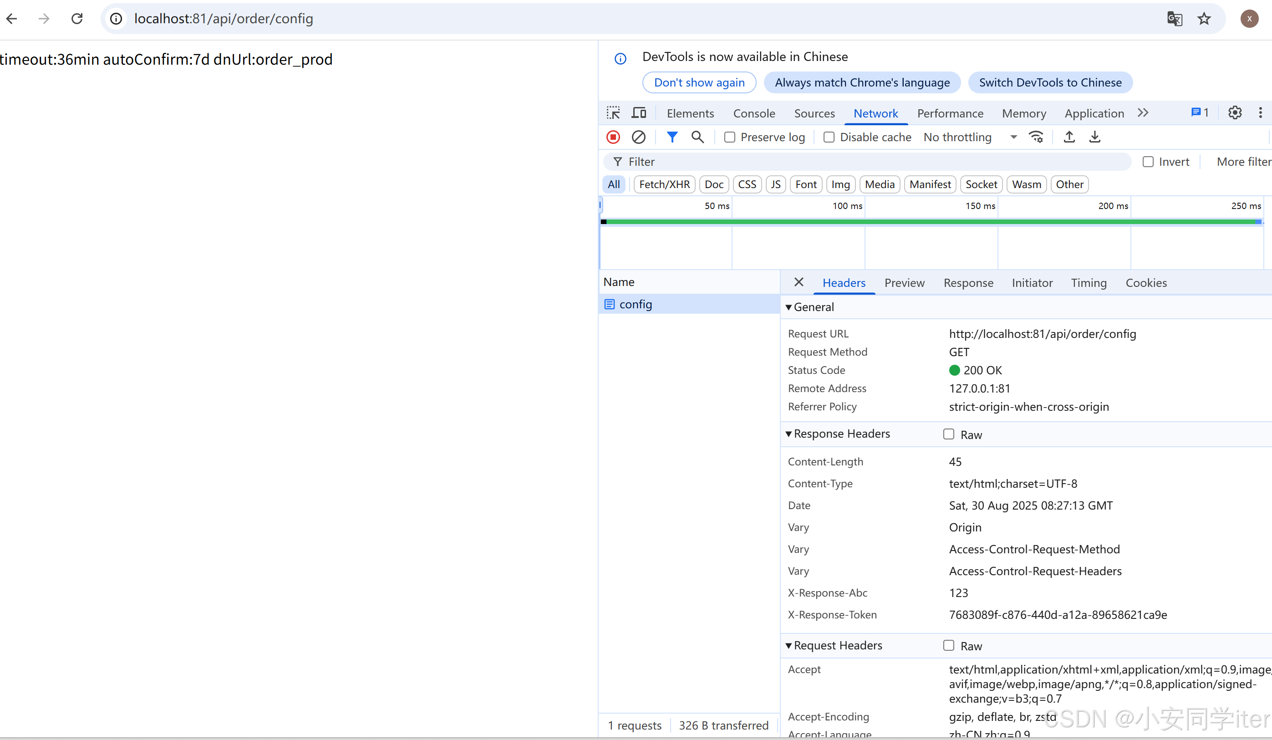Click Always match Chrome's language
Screen dimensions: 1272x740
862,82
